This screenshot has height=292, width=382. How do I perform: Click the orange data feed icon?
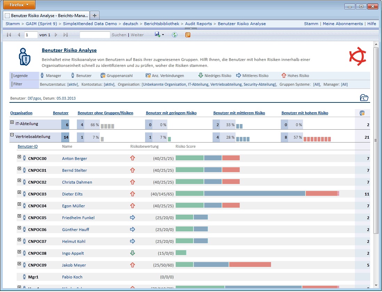pyautogui.click(x=188, y=35)
